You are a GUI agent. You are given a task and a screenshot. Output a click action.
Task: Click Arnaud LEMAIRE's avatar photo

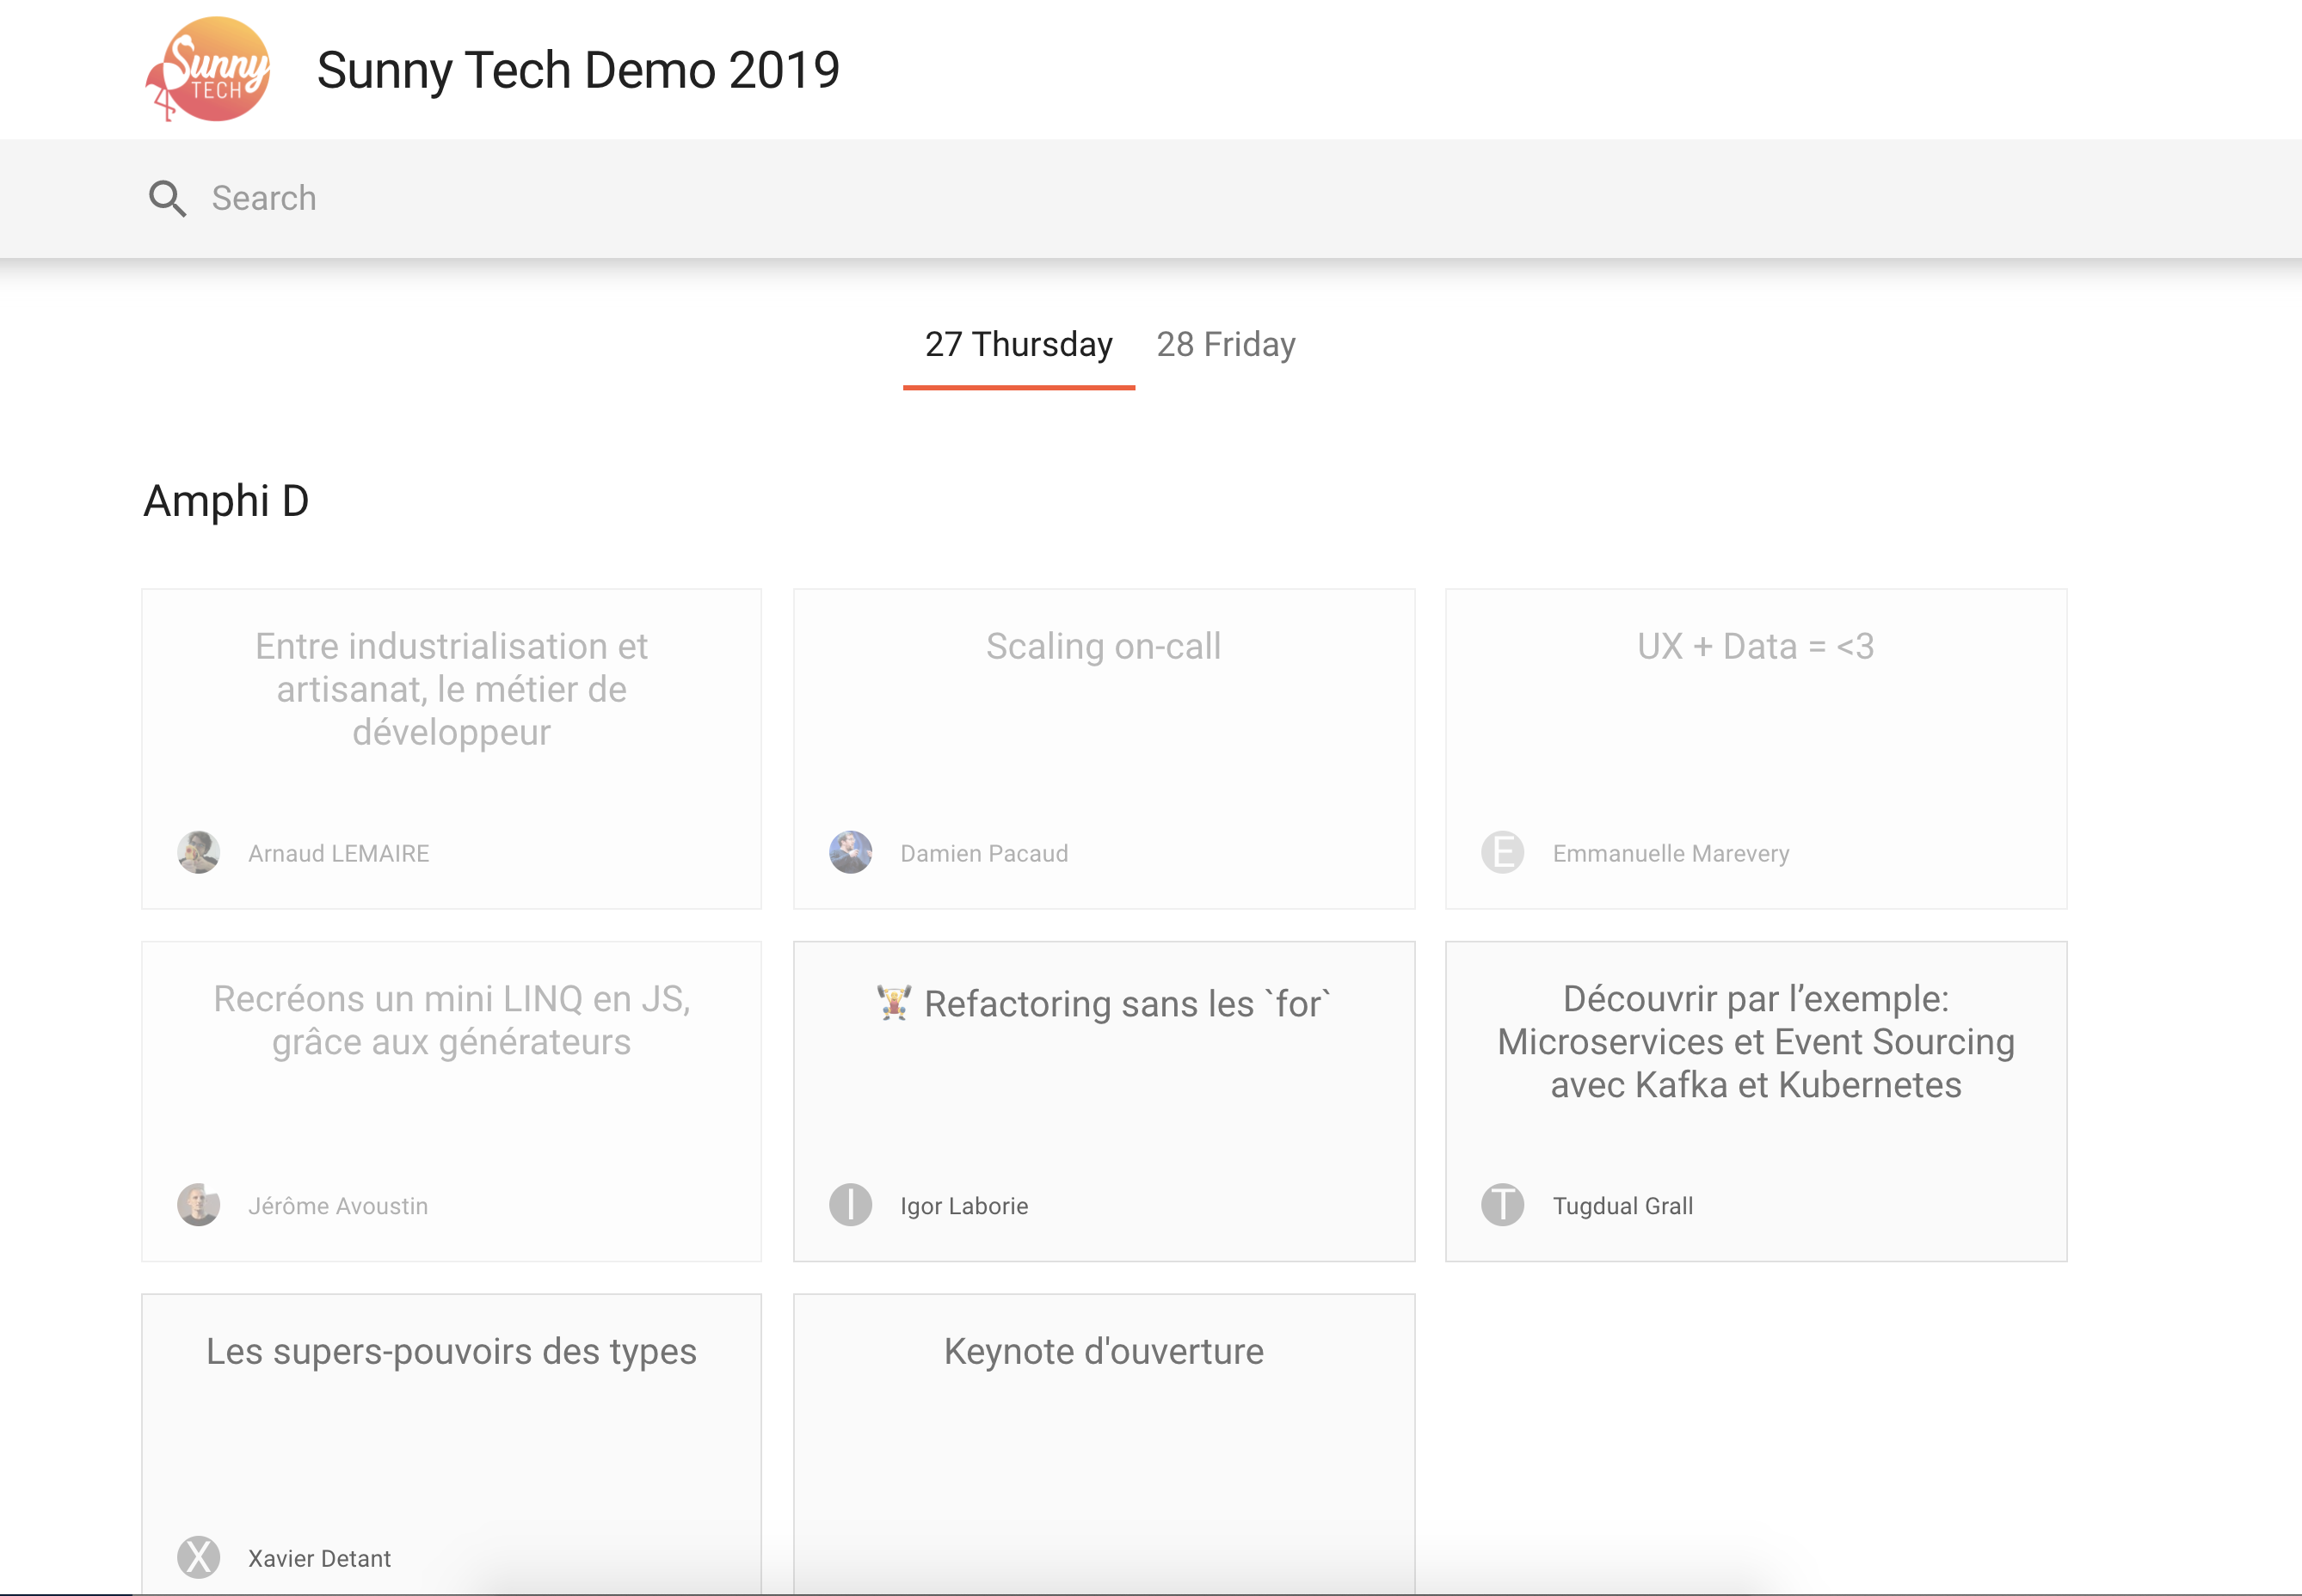pyautogui.click(x=199, y=852)
